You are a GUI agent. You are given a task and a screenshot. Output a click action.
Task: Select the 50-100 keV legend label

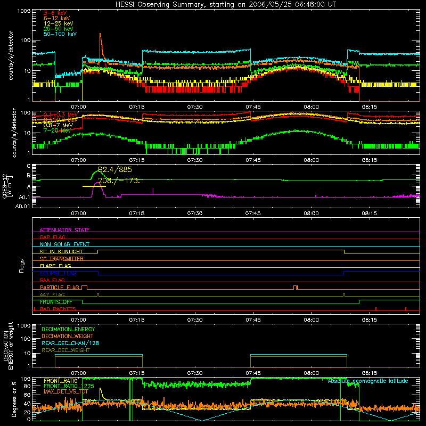click(60, 34)
